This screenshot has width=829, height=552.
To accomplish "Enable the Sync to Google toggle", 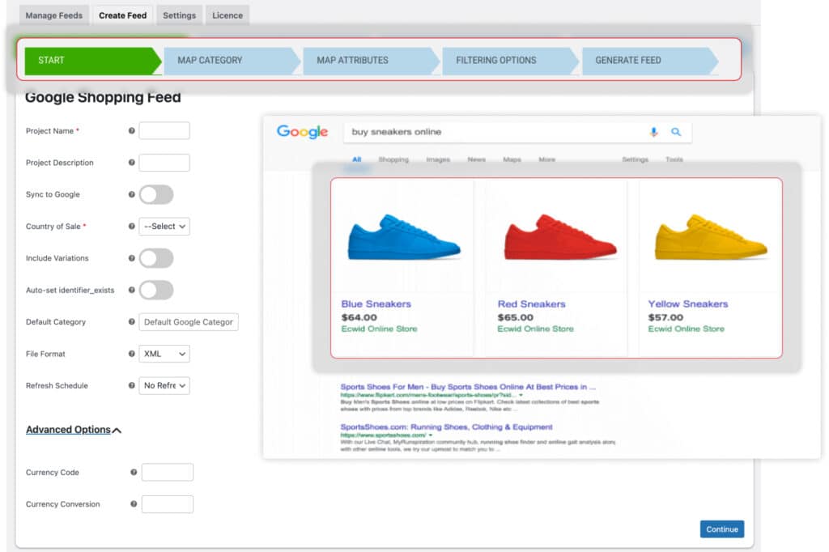I will [155, 194].
